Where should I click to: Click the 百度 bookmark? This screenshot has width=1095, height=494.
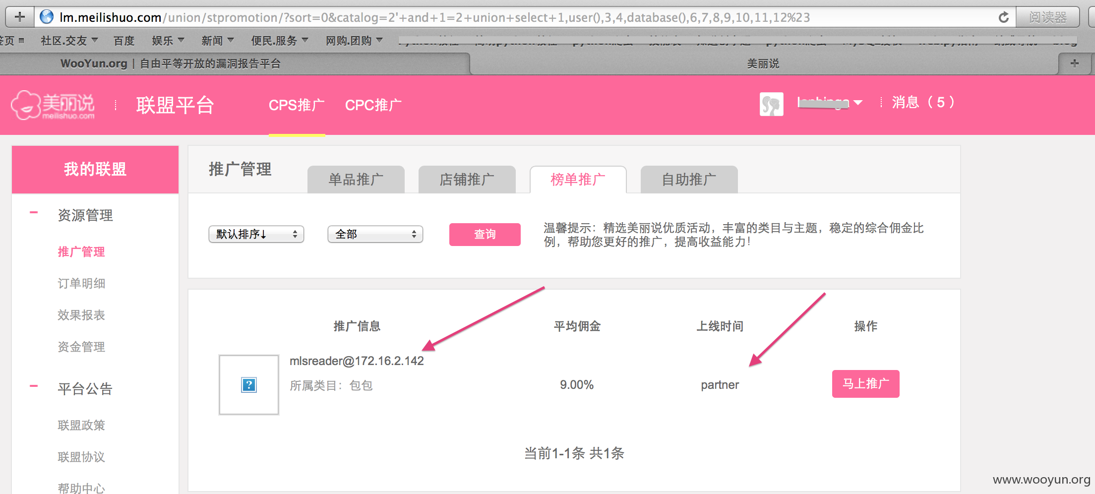point(124,41)
